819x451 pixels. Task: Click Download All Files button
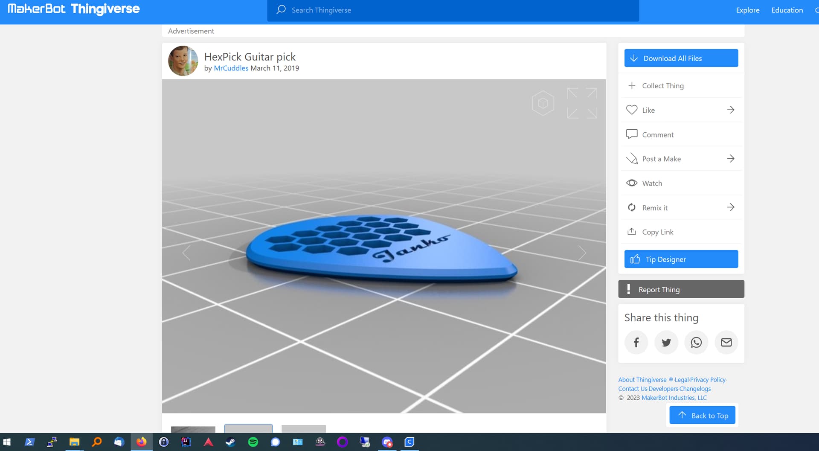[x=681, y=58]
